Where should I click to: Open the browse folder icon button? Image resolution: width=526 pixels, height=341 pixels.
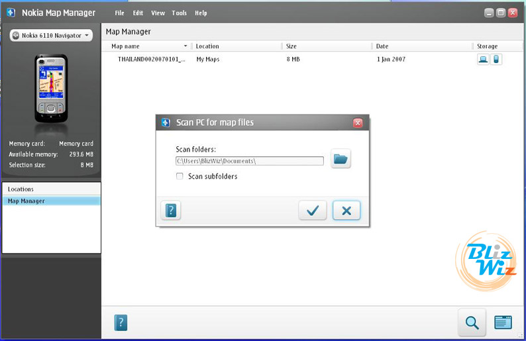pyautogui.click(x=341, y=159)
